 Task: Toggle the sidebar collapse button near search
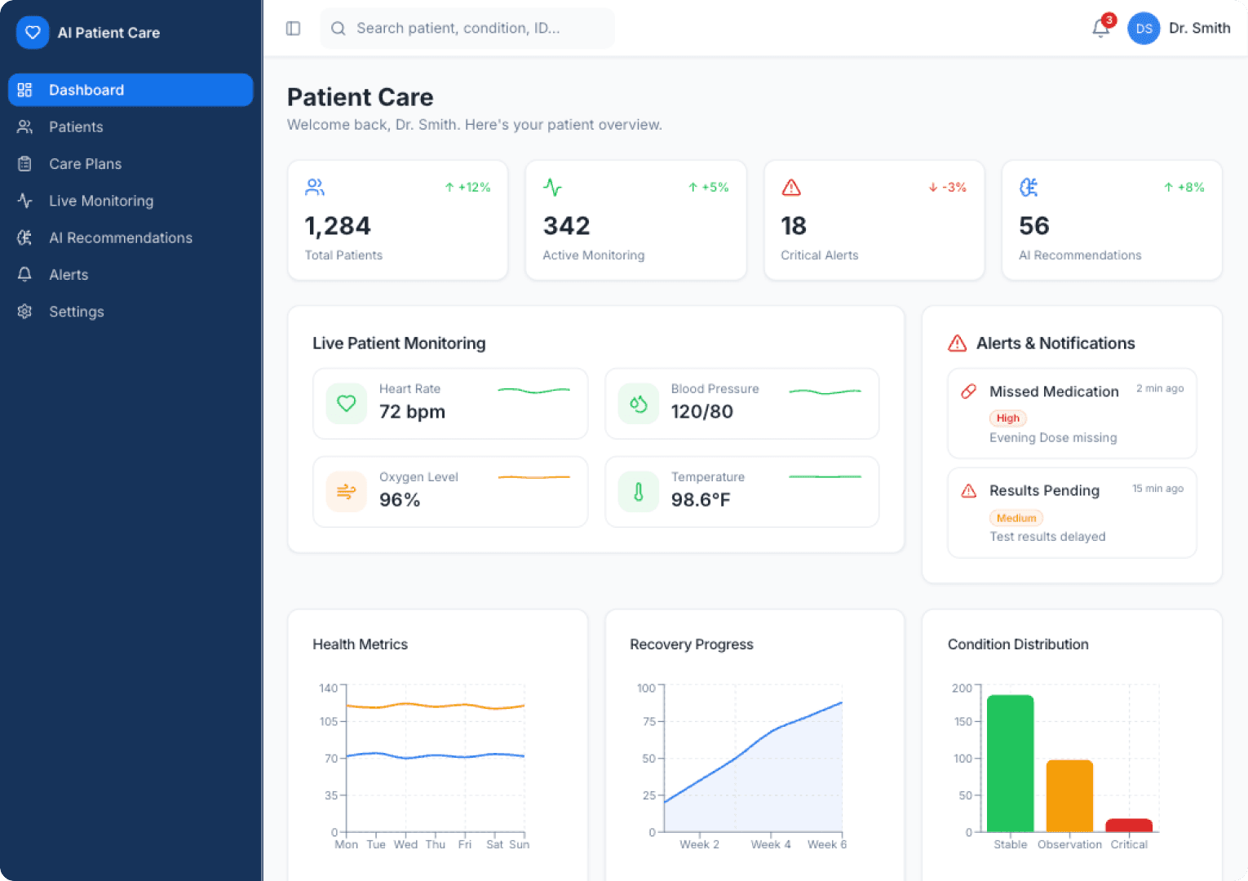(x=293, y=28)
